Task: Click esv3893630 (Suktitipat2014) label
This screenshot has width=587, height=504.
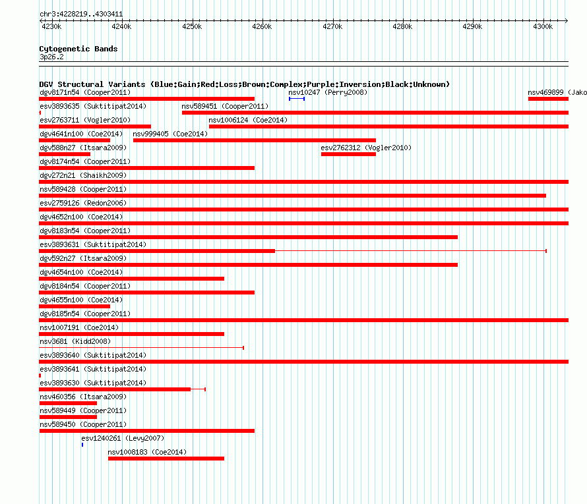Action: click(x=93, y=383)
